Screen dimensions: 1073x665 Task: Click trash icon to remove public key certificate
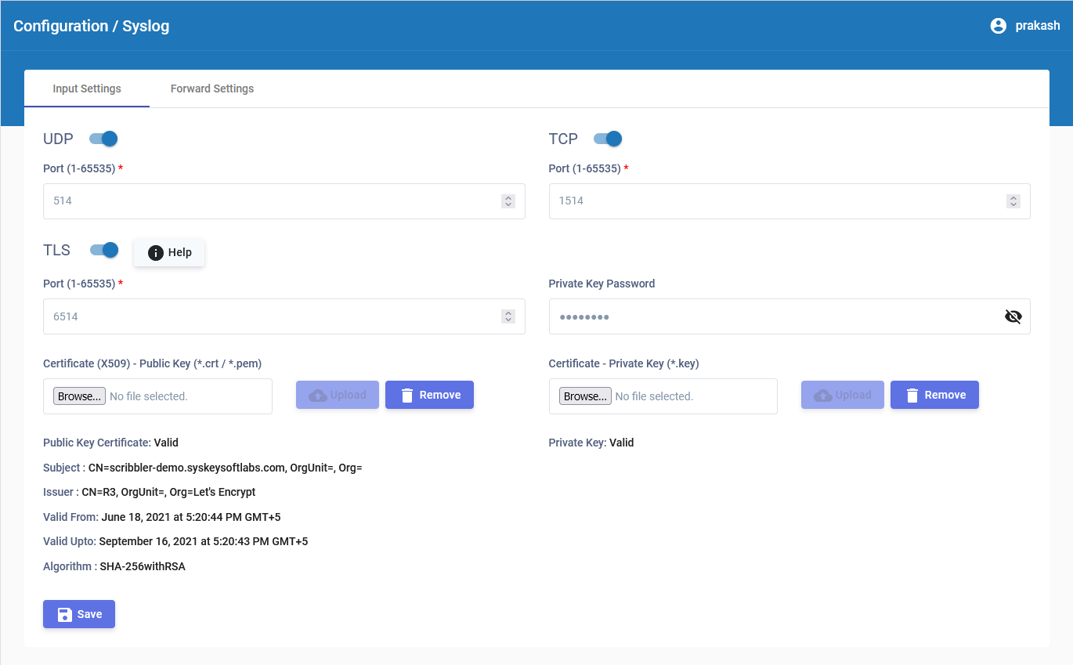[x=407, y=396]
